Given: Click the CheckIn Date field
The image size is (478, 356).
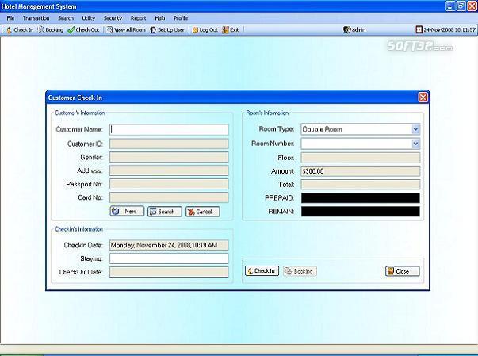Looking at the screenshot, I should click(x=169, y=245).
